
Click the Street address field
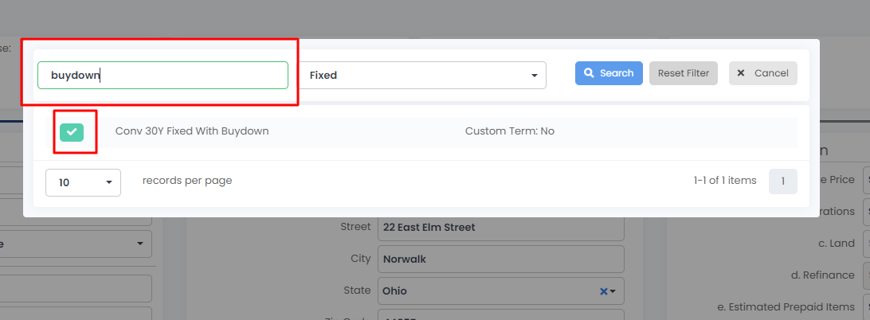coord(501,228)
